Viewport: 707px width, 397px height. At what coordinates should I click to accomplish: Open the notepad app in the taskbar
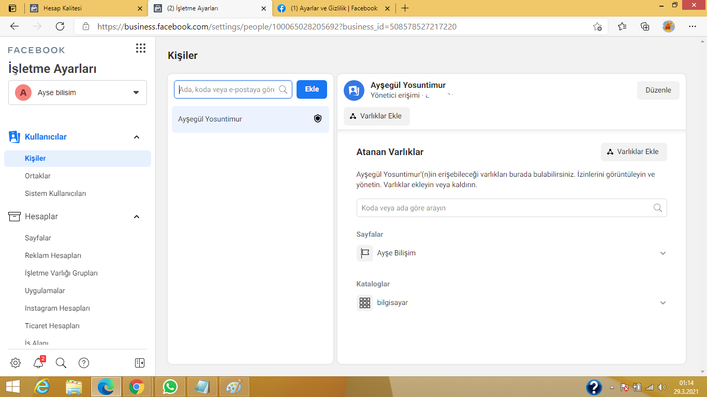pyautogui.click(x=202, y=387)
